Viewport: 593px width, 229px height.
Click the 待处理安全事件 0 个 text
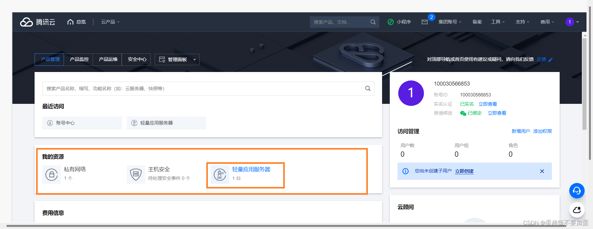169,178
